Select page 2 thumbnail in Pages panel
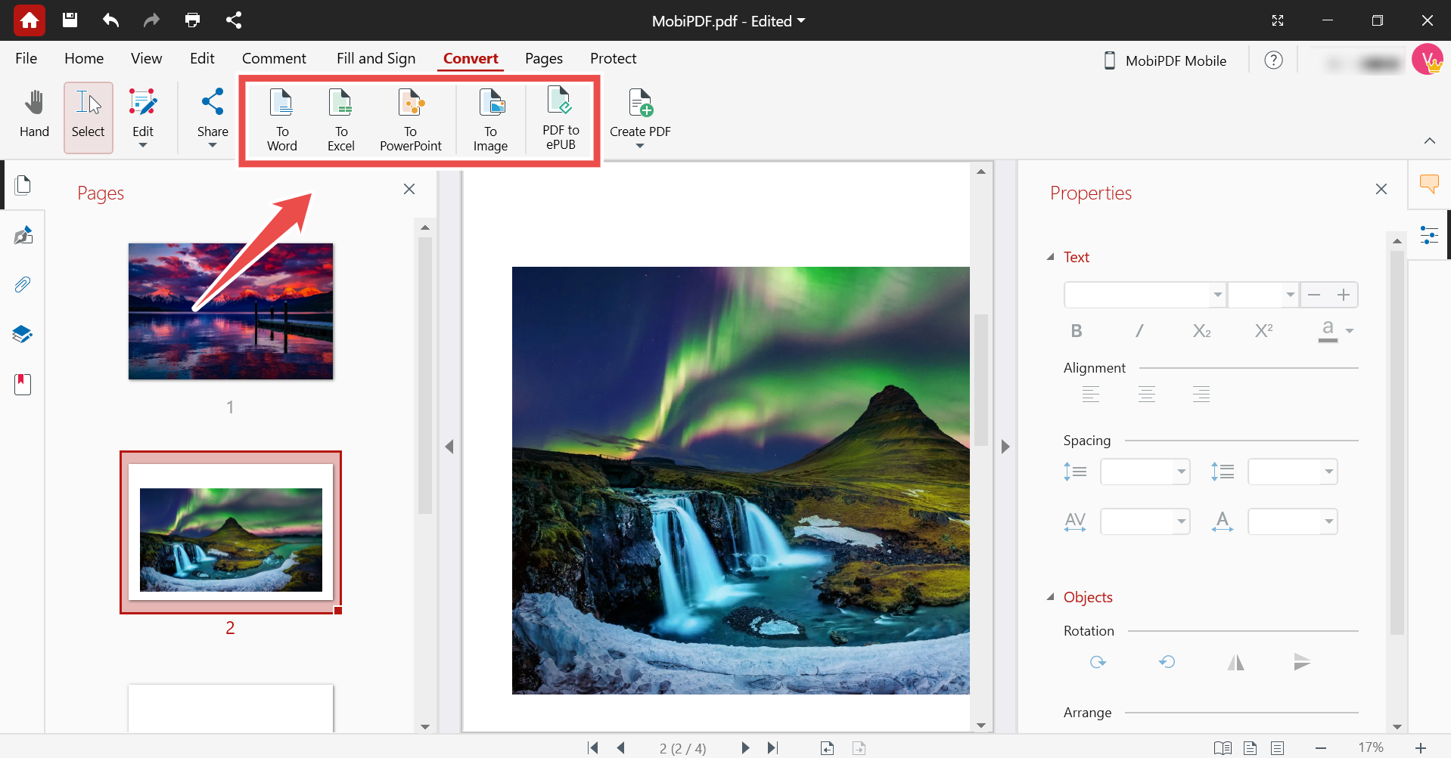 [230, 532]
